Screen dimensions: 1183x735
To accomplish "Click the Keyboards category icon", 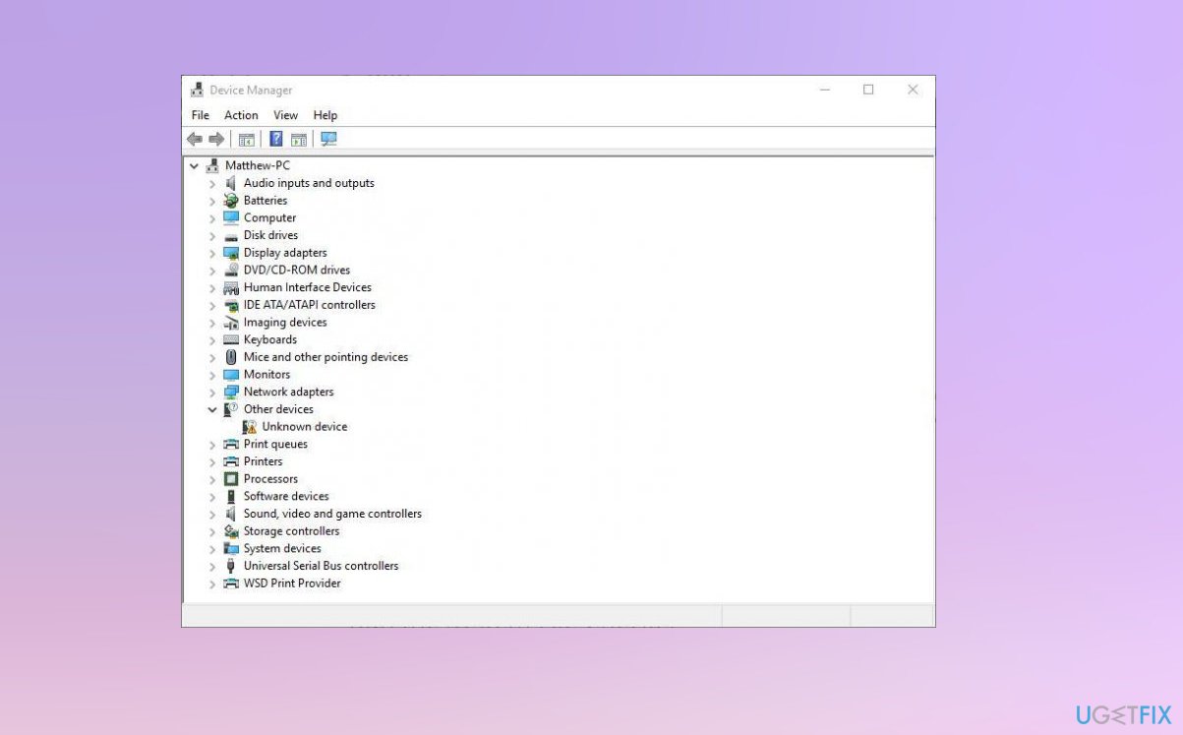I will pos(230,339).
